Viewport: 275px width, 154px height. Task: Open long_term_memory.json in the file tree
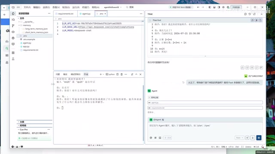[x=36, y=29]
